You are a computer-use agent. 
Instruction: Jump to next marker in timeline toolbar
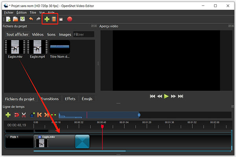pos(46,115)
